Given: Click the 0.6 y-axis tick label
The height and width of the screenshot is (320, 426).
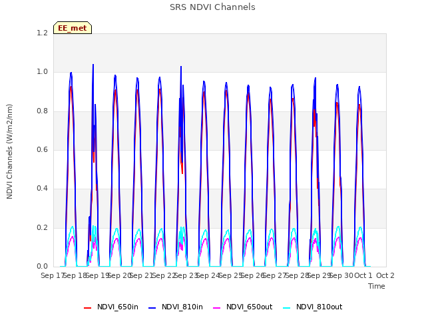Looking at the screenshot, I should click(x=42, y=149).
